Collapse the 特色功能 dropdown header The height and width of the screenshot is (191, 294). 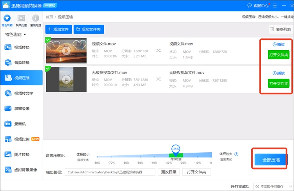(16, 34)
